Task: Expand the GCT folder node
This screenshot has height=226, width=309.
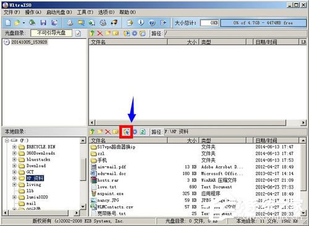Action: 14,172
